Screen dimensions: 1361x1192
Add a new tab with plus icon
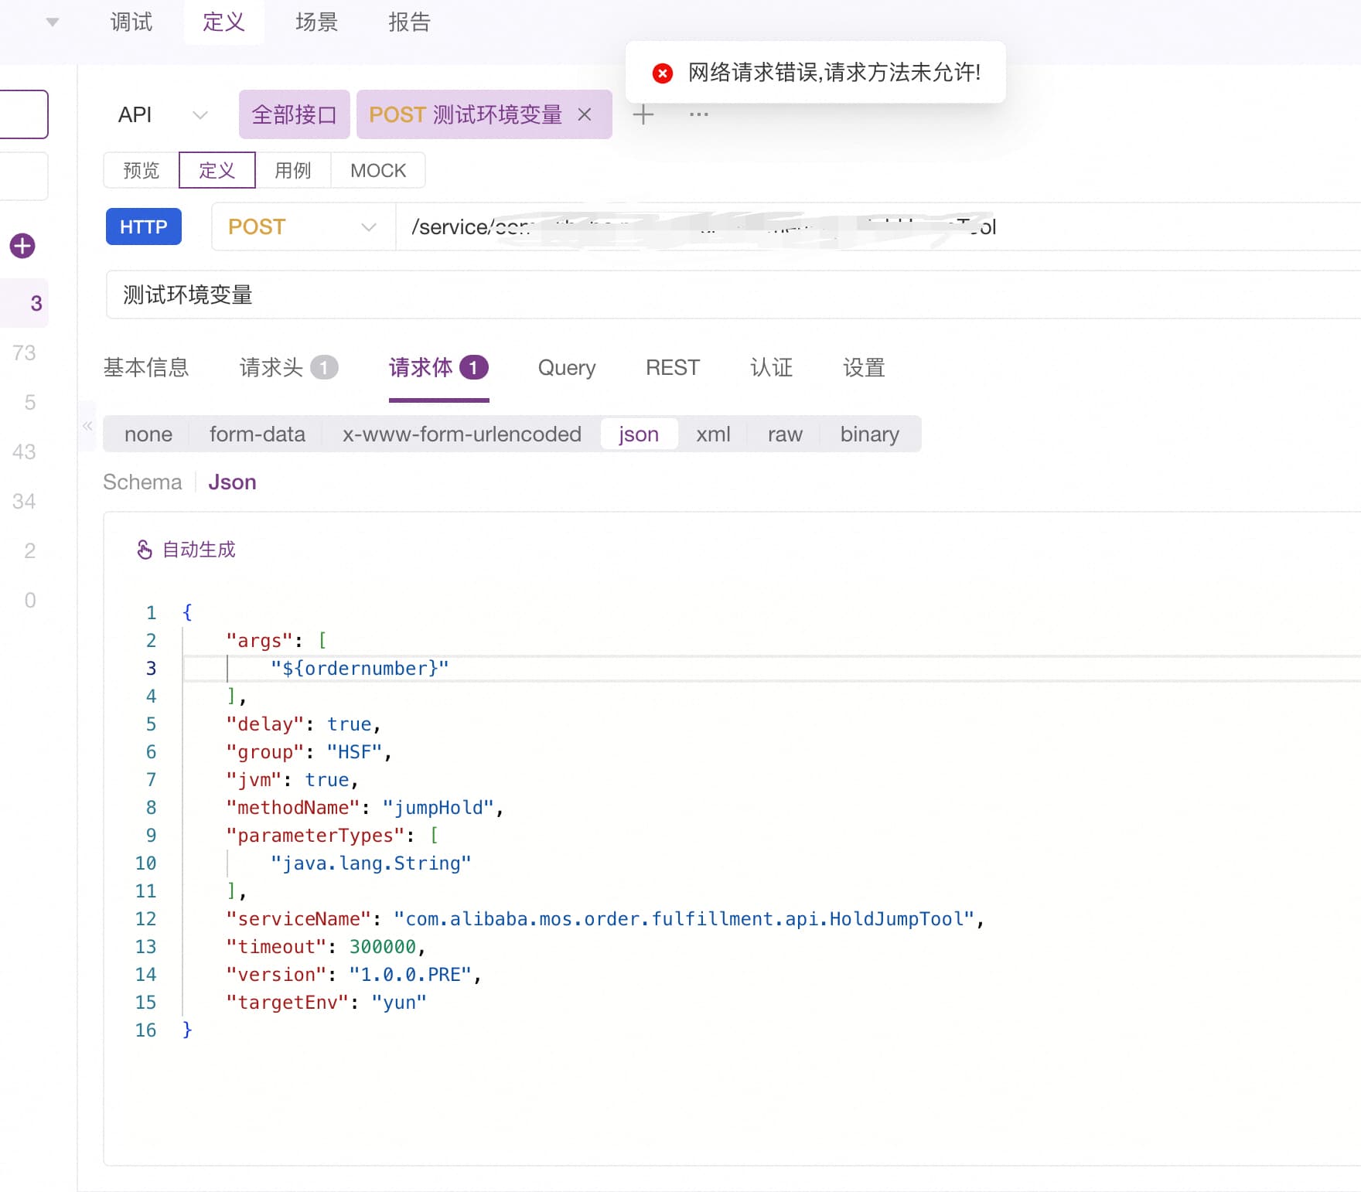click(643, 114)
